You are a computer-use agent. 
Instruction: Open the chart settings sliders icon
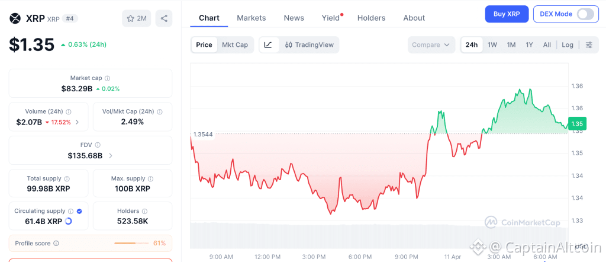[x=588, y=44]
